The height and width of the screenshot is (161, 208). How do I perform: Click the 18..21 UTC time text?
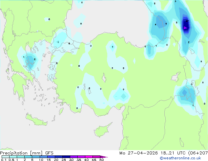click(x=173, y=153)
